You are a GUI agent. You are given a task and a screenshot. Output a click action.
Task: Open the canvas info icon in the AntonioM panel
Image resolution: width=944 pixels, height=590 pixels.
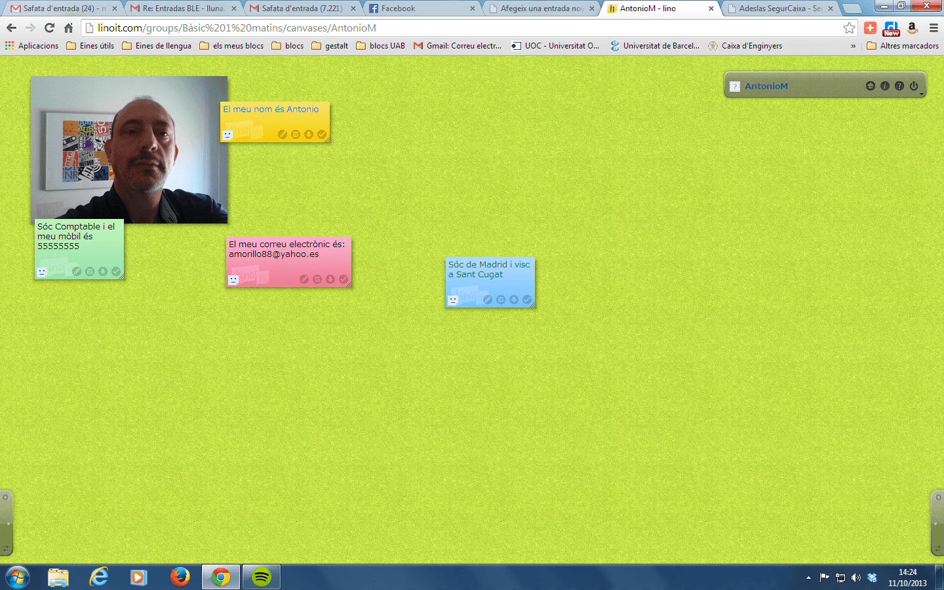click(885, 86)
